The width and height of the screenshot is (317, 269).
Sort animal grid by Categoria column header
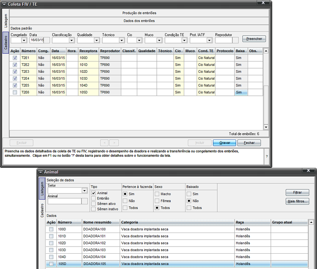tap(177, 222)
